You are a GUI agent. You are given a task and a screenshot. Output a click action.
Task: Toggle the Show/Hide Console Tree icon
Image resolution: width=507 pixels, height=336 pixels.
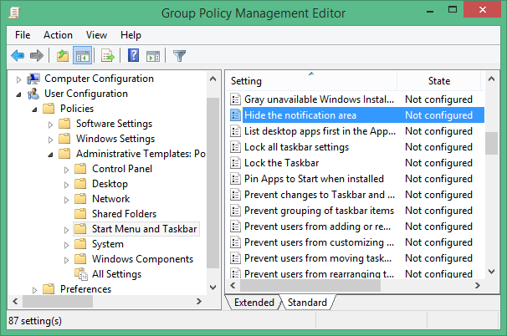[x=82, y=56]
